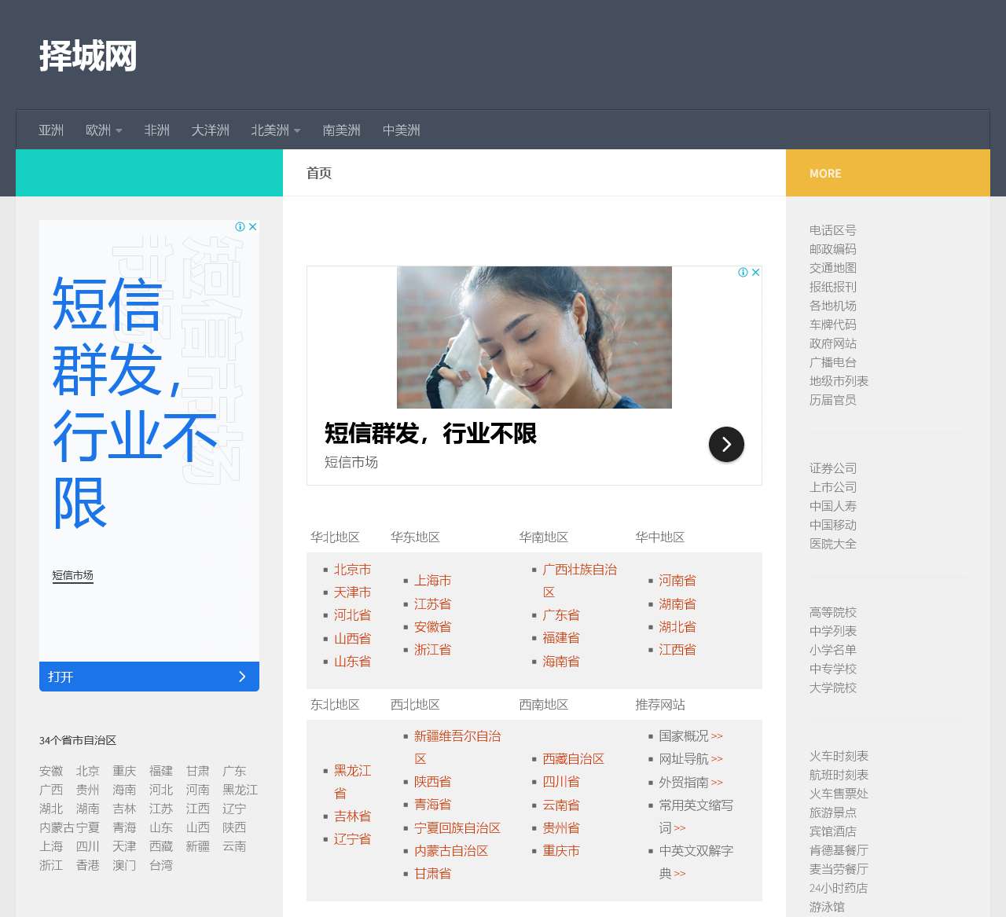1006x917 pixels.
Task: Open 网址导航 link
Action: (x=684, y=759)
